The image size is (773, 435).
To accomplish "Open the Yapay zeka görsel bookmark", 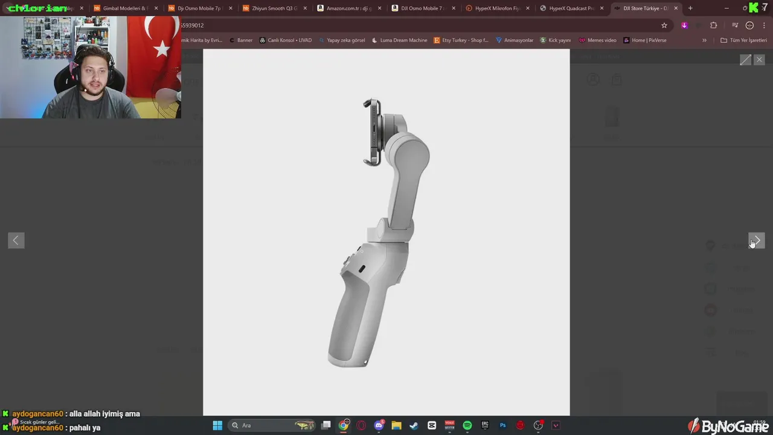I will 341,40.
